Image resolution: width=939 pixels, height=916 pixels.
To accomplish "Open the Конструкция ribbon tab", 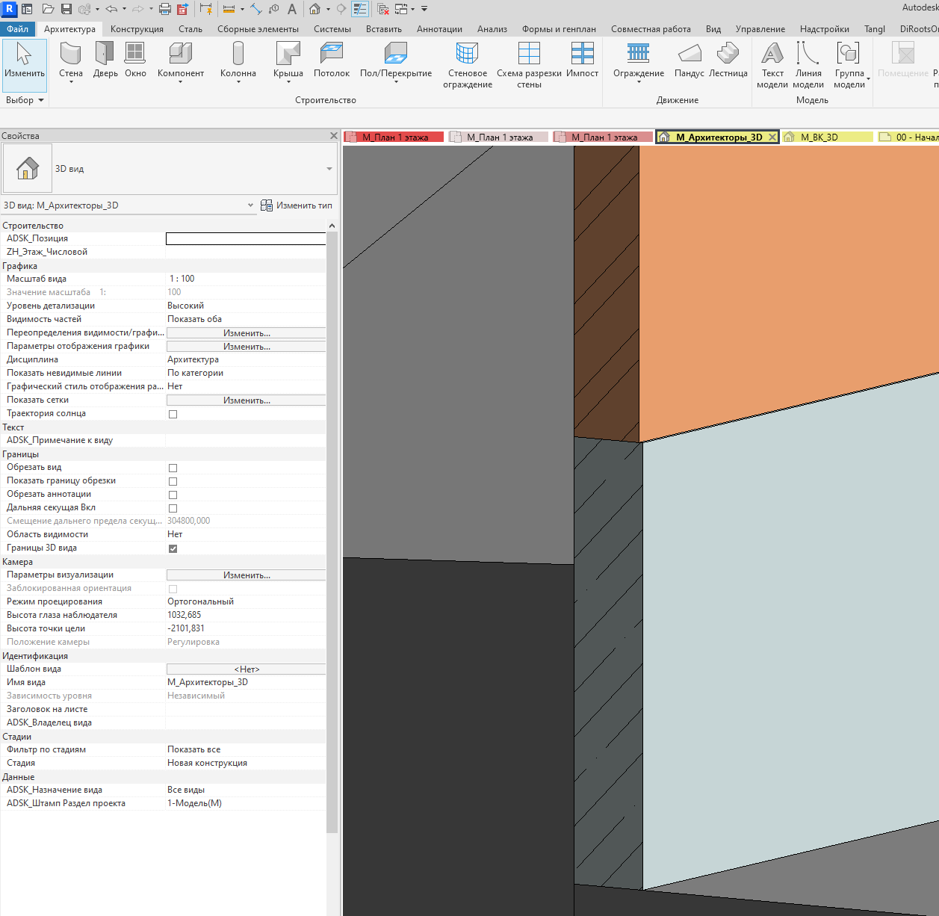I will pyautogui.click(x=137, y=29).
